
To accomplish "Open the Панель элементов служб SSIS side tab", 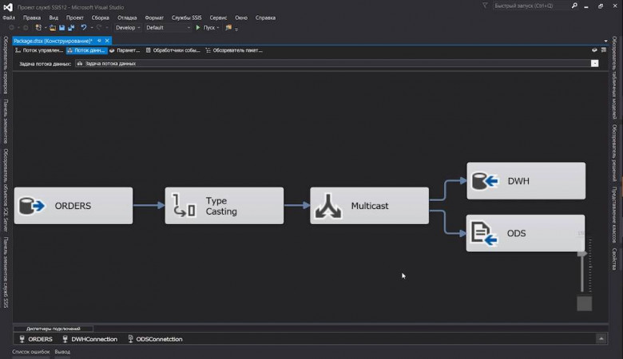I will pos(6,273).
